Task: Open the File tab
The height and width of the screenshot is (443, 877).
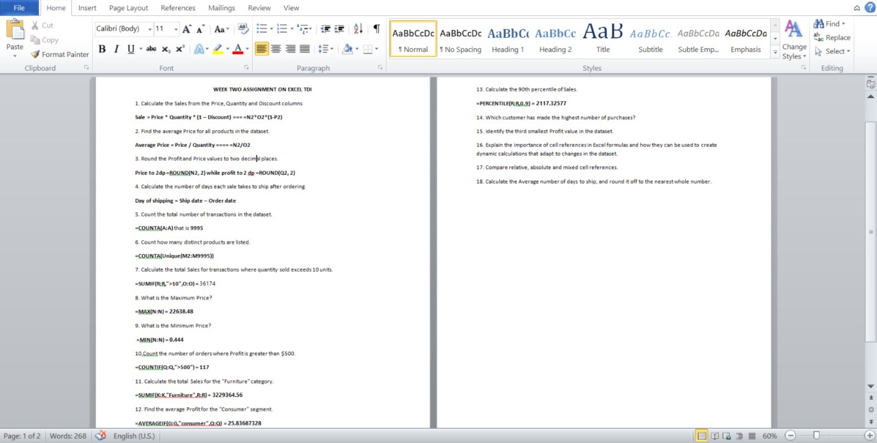Action: pyautogui.click(x=19, y=8)
